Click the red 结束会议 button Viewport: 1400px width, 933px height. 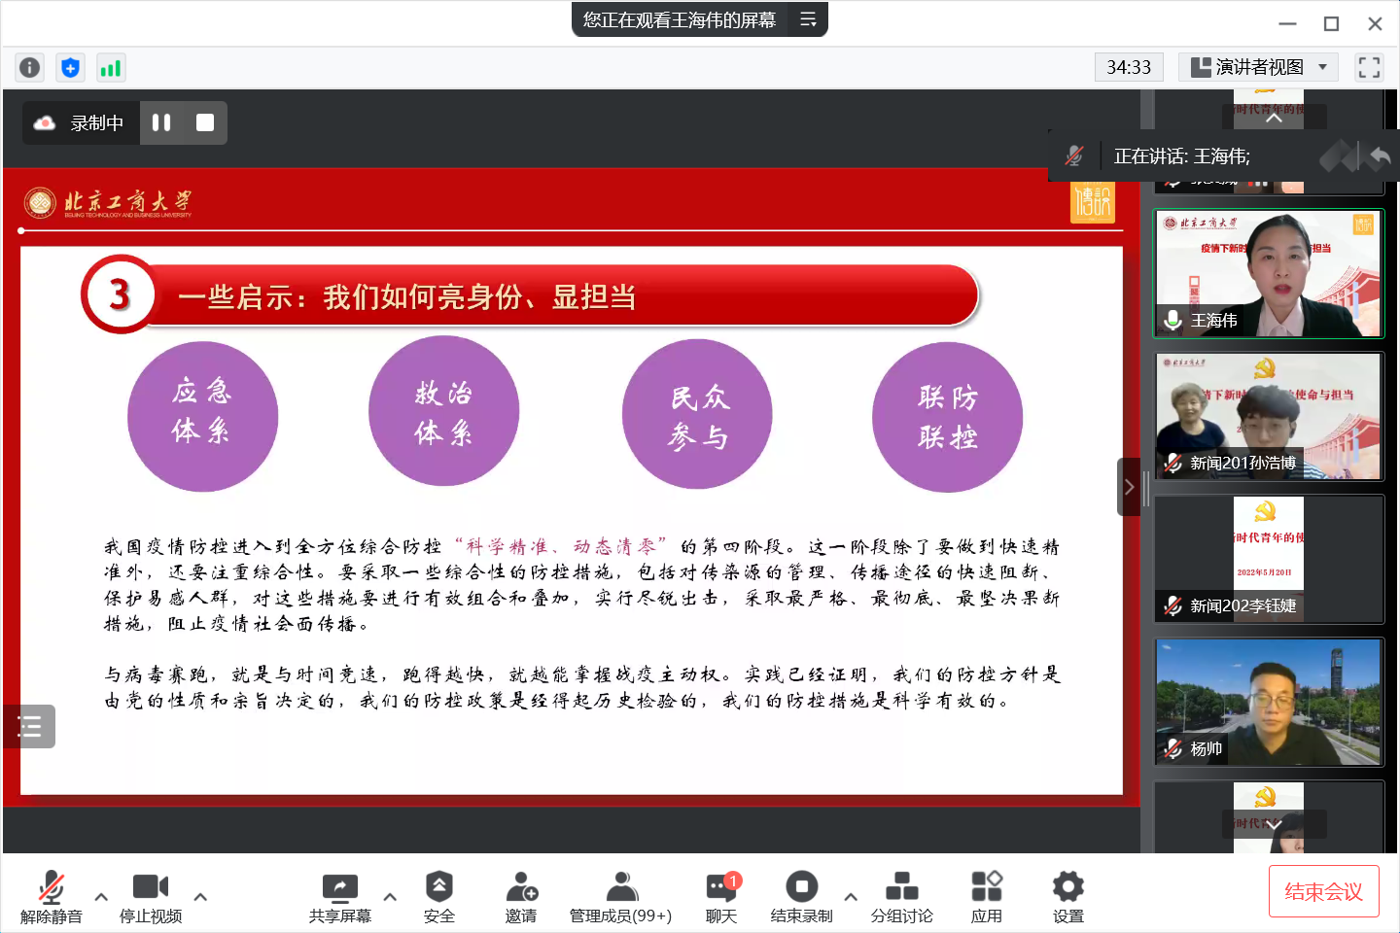(x=1323, y=891)
